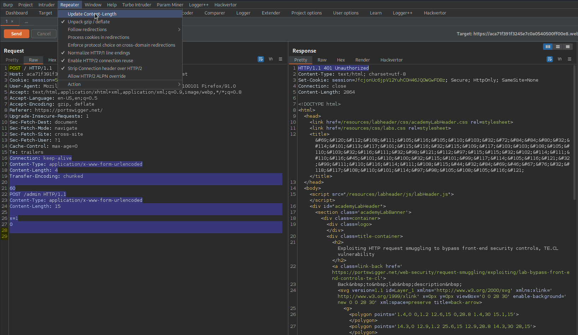Select Render view in Response pane

point(362,60)
